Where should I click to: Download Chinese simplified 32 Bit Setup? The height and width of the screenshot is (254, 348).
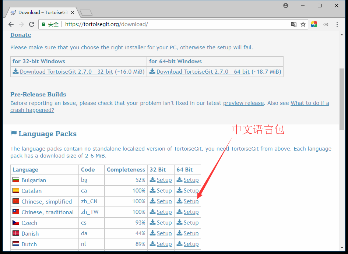pyautogui.click(x=164, y=201)
